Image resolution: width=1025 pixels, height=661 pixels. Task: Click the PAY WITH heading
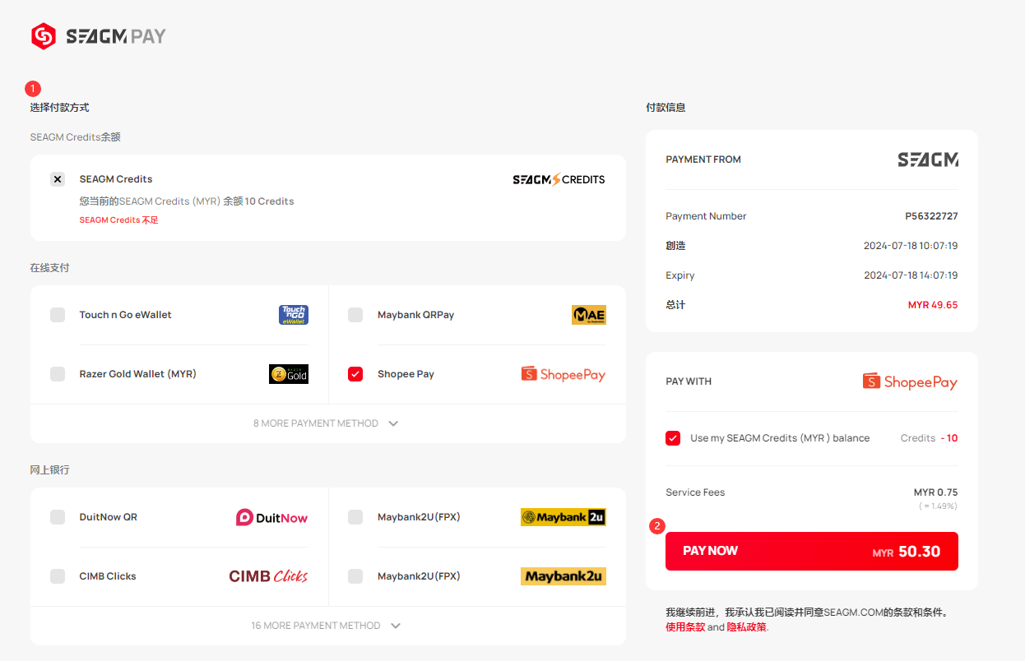coord(689,381)
